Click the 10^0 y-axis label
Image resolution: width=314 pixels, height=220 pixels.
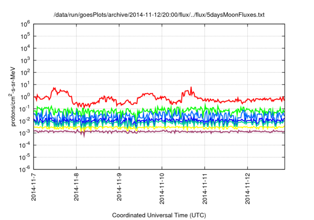pos(25,97)
